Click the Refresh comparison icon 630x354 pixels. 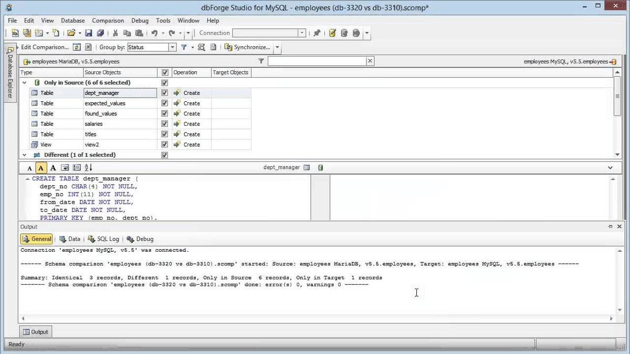(x=77, y=47)
